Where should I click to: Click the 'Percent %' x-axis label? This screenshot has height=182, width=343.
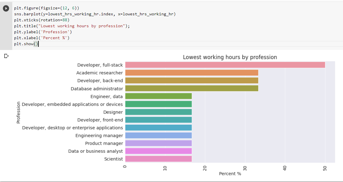click(230, 173)
